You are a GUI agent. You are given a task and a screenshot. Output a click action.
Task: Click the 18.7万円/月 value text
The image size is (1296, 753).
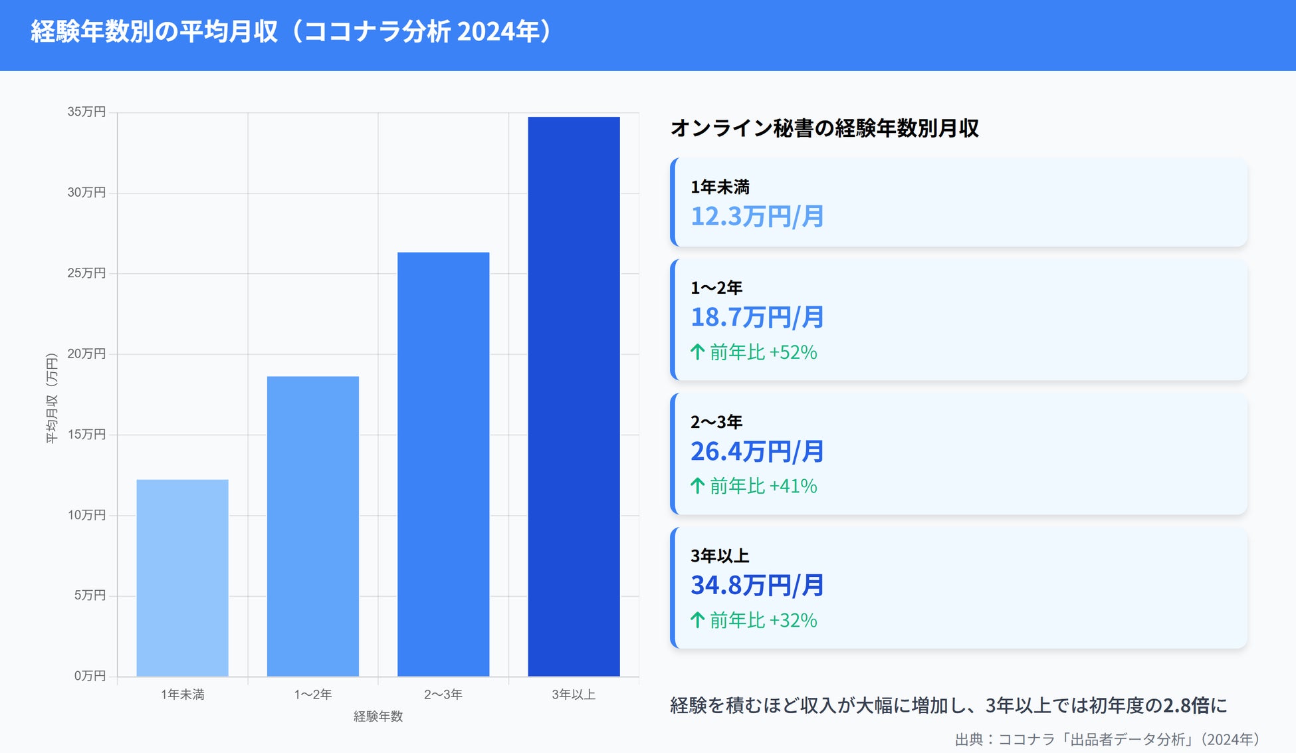tap(757, 317)
